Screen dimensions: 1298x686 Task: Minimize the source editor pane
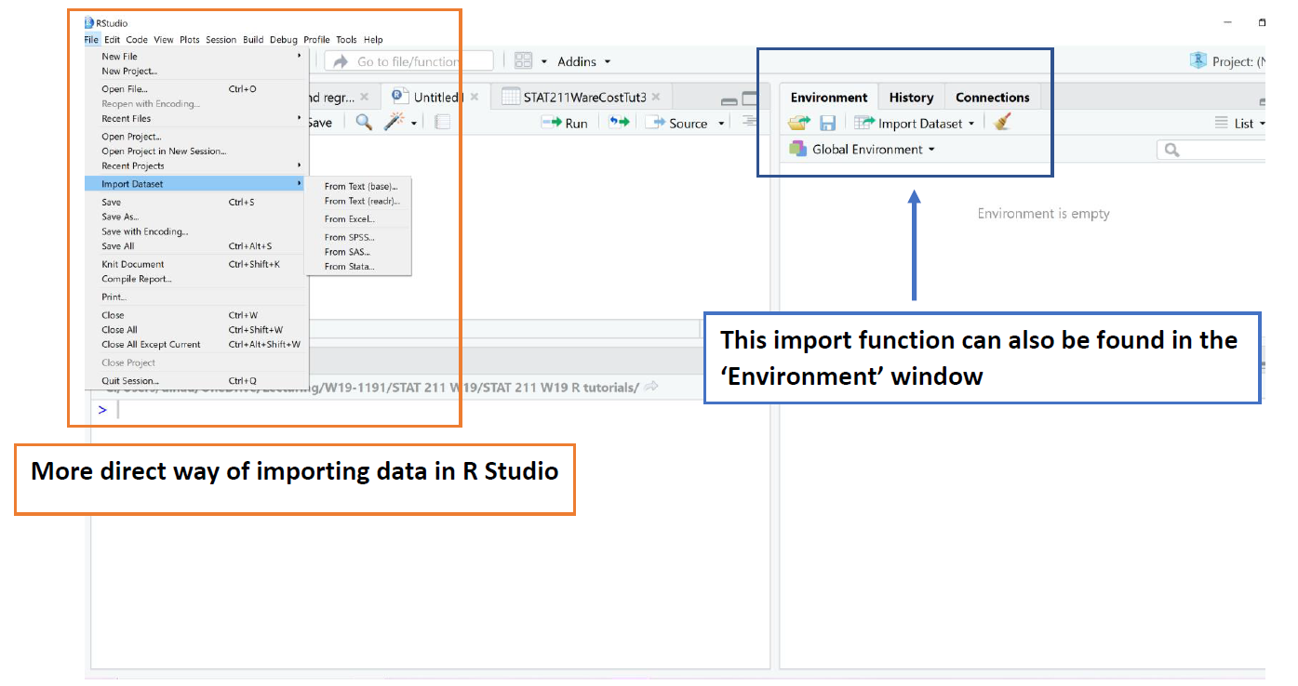[729, 100]
